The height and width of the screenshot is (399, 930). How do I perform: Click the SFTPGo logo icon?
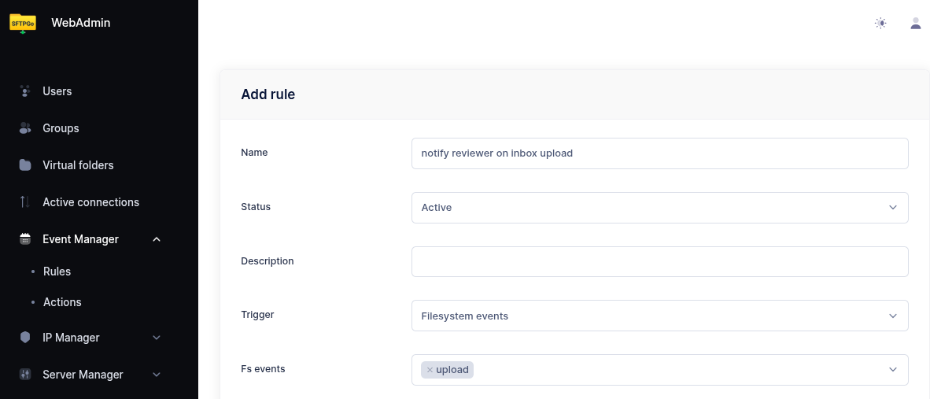coord(23,23)
